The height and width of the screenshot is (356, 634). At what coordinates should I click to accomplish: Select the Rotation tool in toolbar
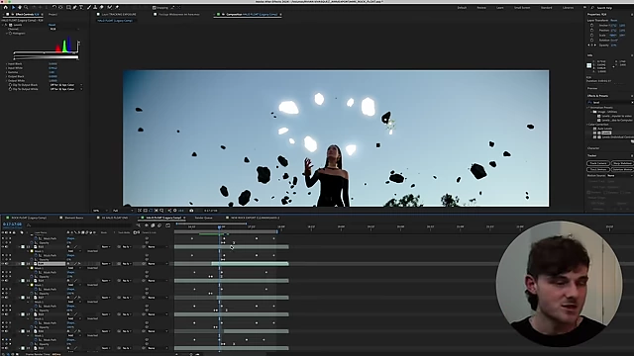pyautogui.click(x=53, y=7)
